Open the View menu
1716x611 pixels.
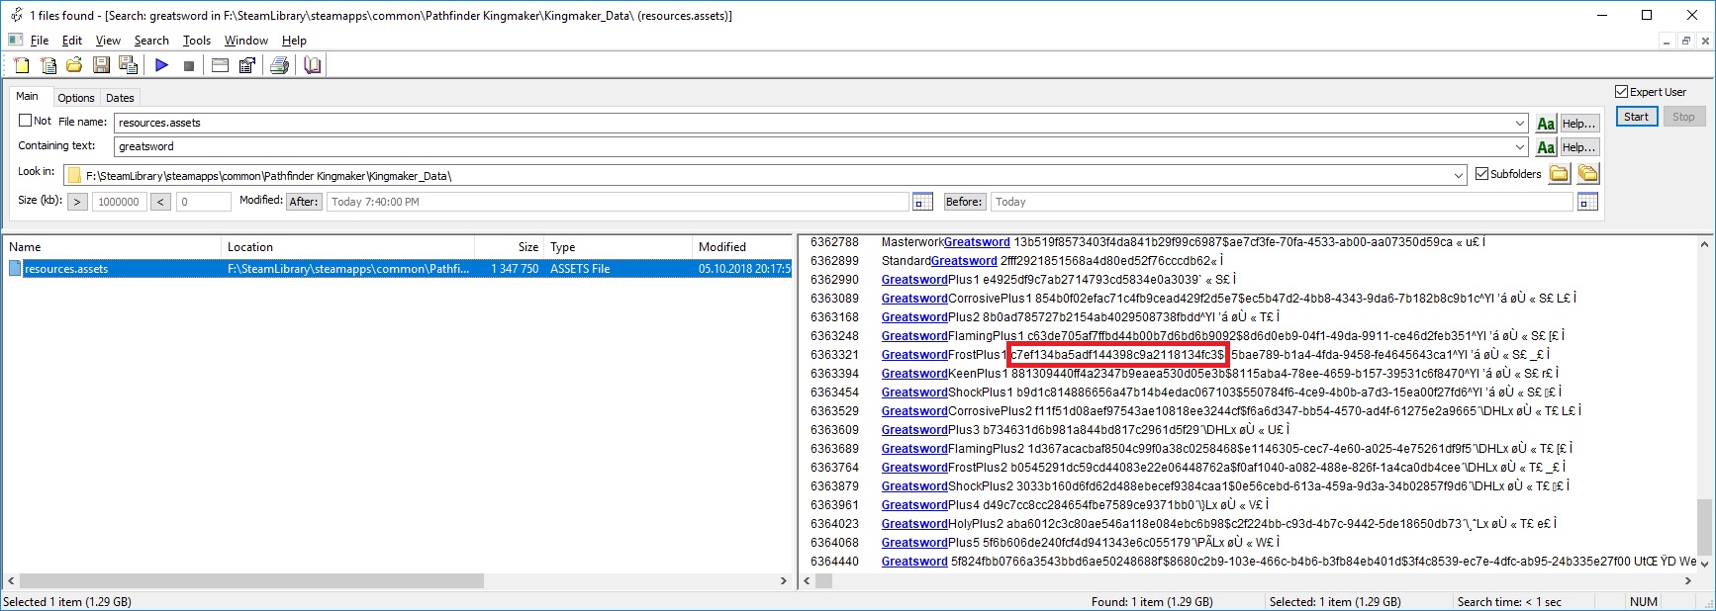click(x=108, y=41)
